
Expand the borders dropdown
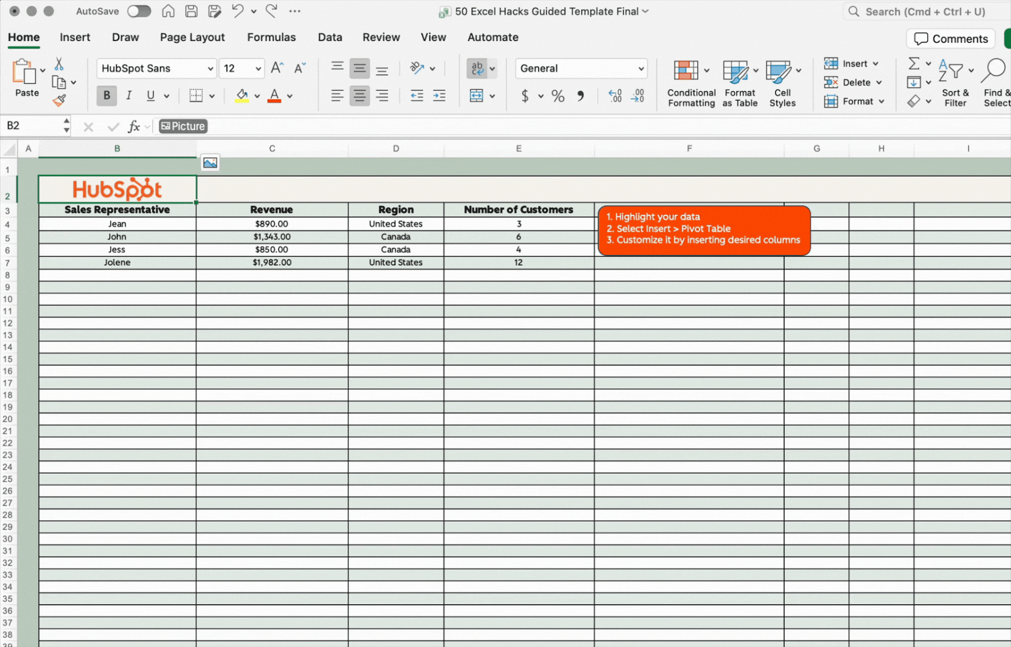coord(211,95)
